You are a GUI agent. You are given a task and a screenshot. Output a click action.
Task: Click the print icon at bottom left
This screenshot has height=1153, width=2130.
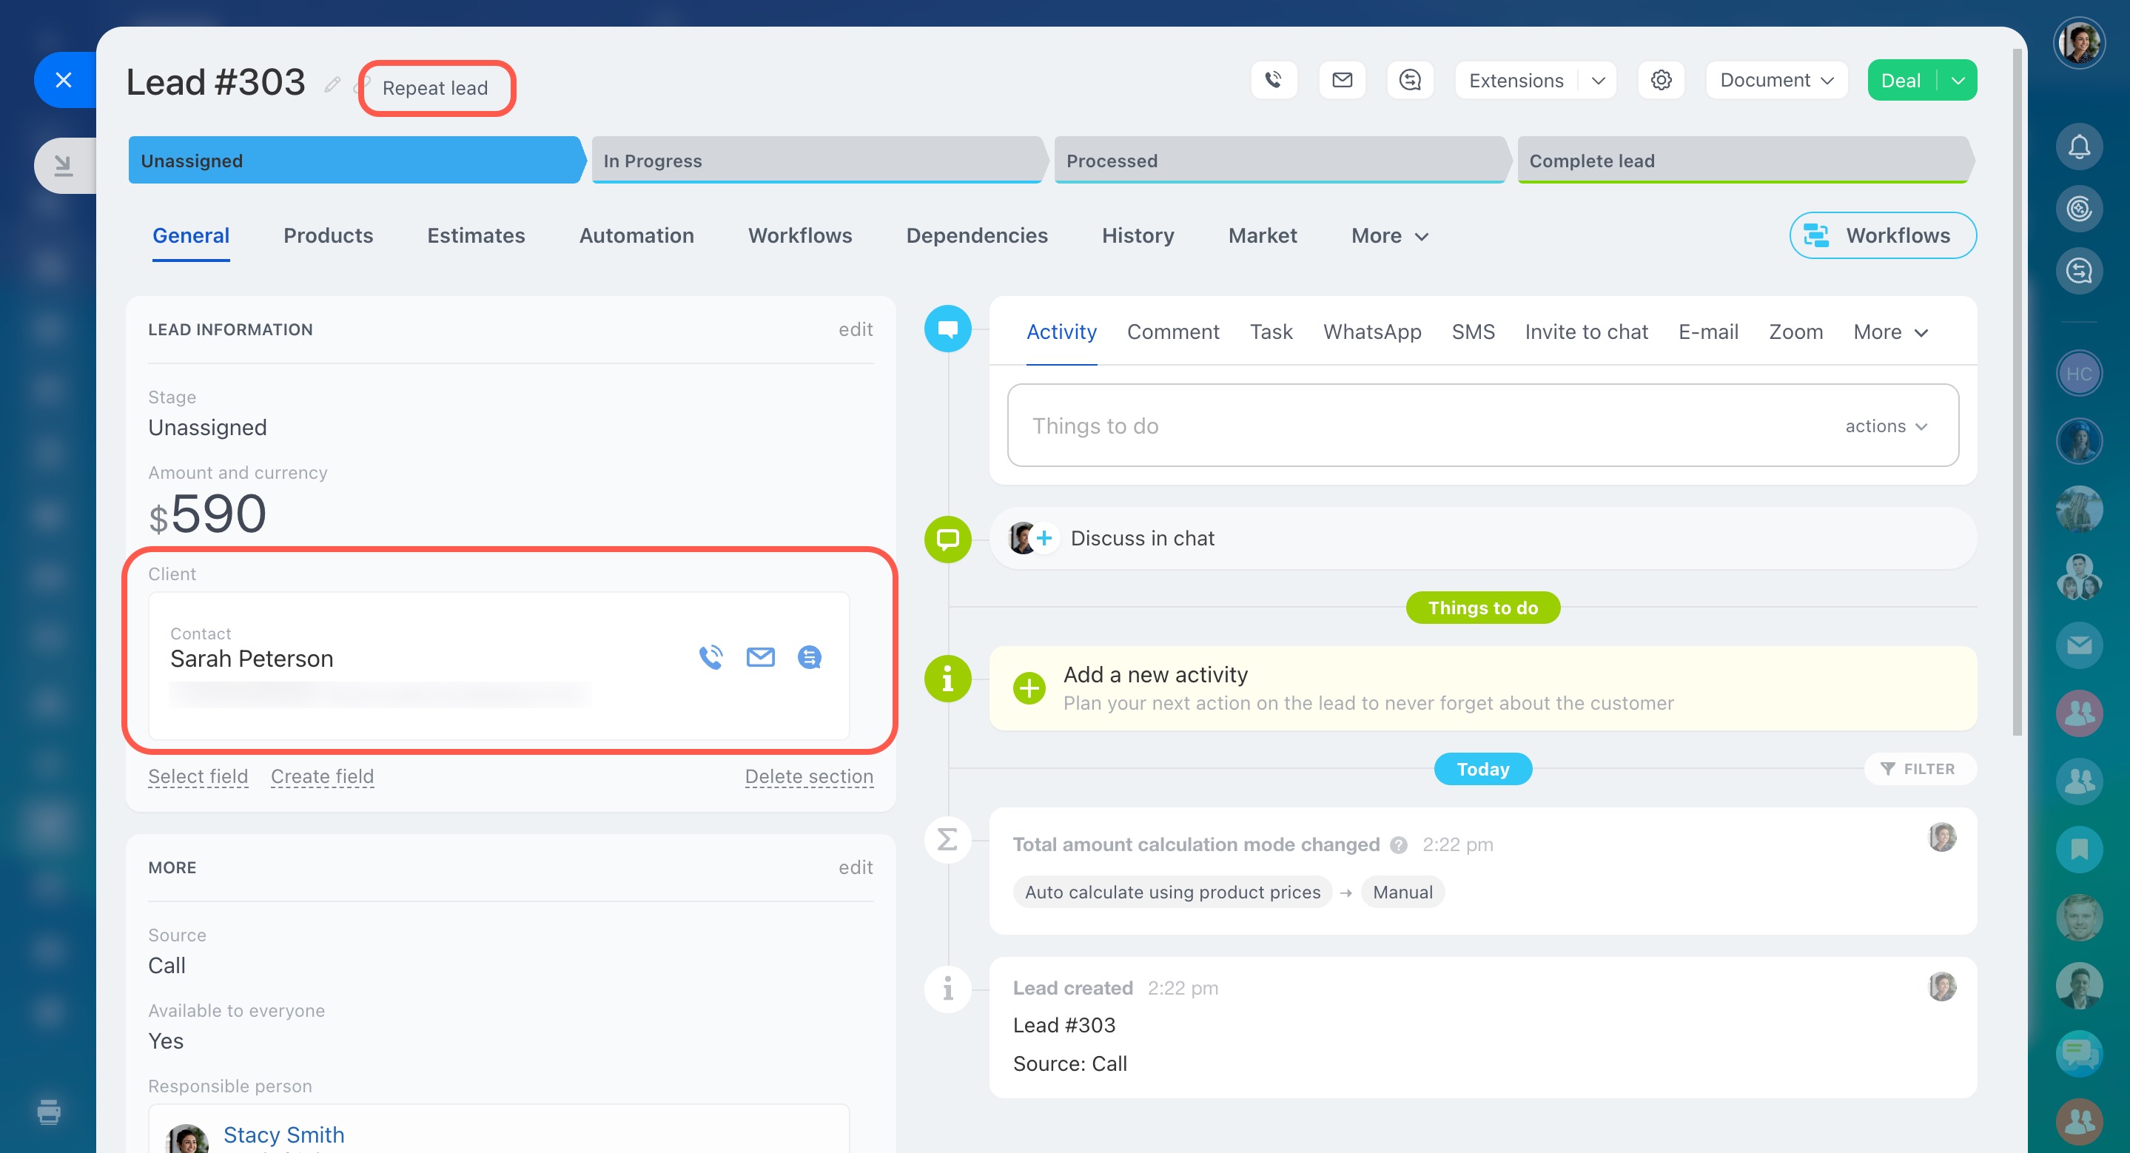(x=49, y=1112)
